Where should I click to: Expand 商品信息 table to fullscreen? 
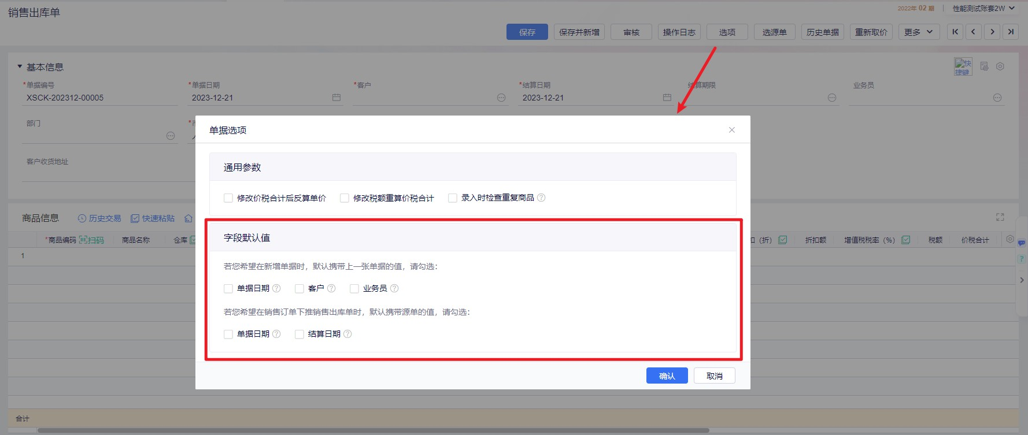coord(1000,217)
